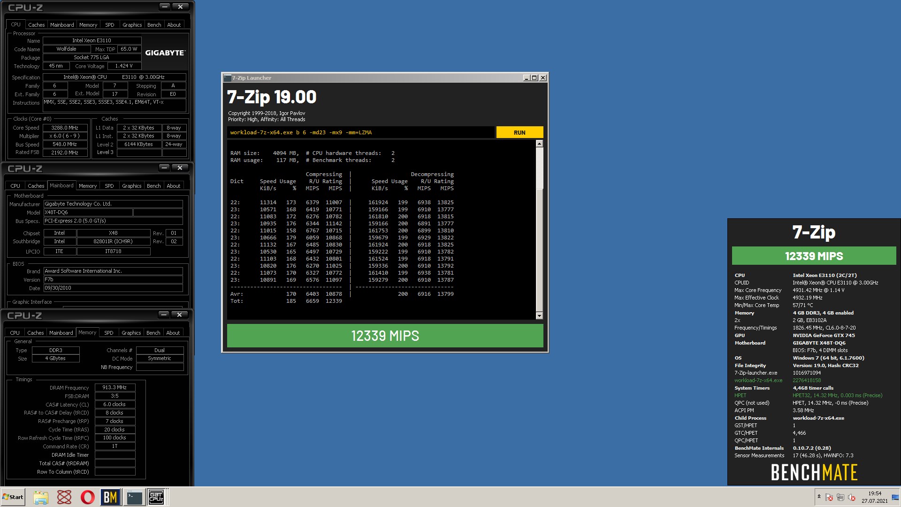Viewport: 901px width, 507px height.
Task: Open the Opera browser from the taskbar
Action: pos(87,497)
